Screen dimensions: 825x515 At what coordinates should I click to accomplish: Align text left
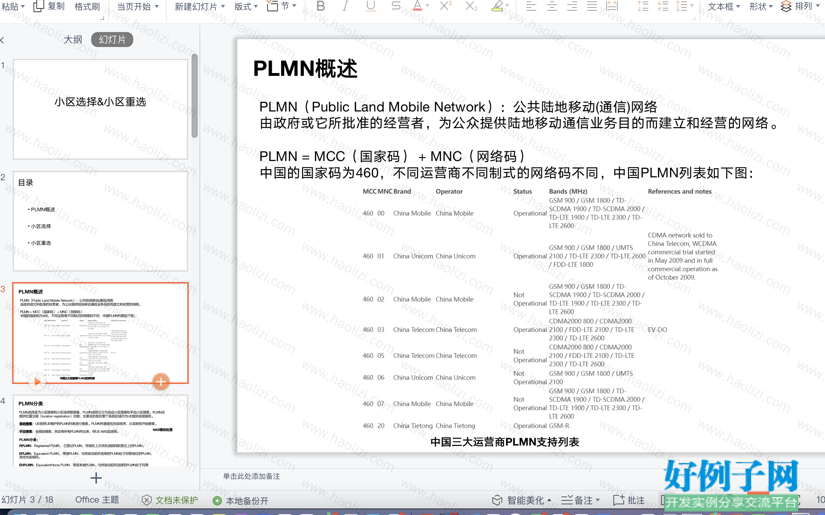pos(531,6)
